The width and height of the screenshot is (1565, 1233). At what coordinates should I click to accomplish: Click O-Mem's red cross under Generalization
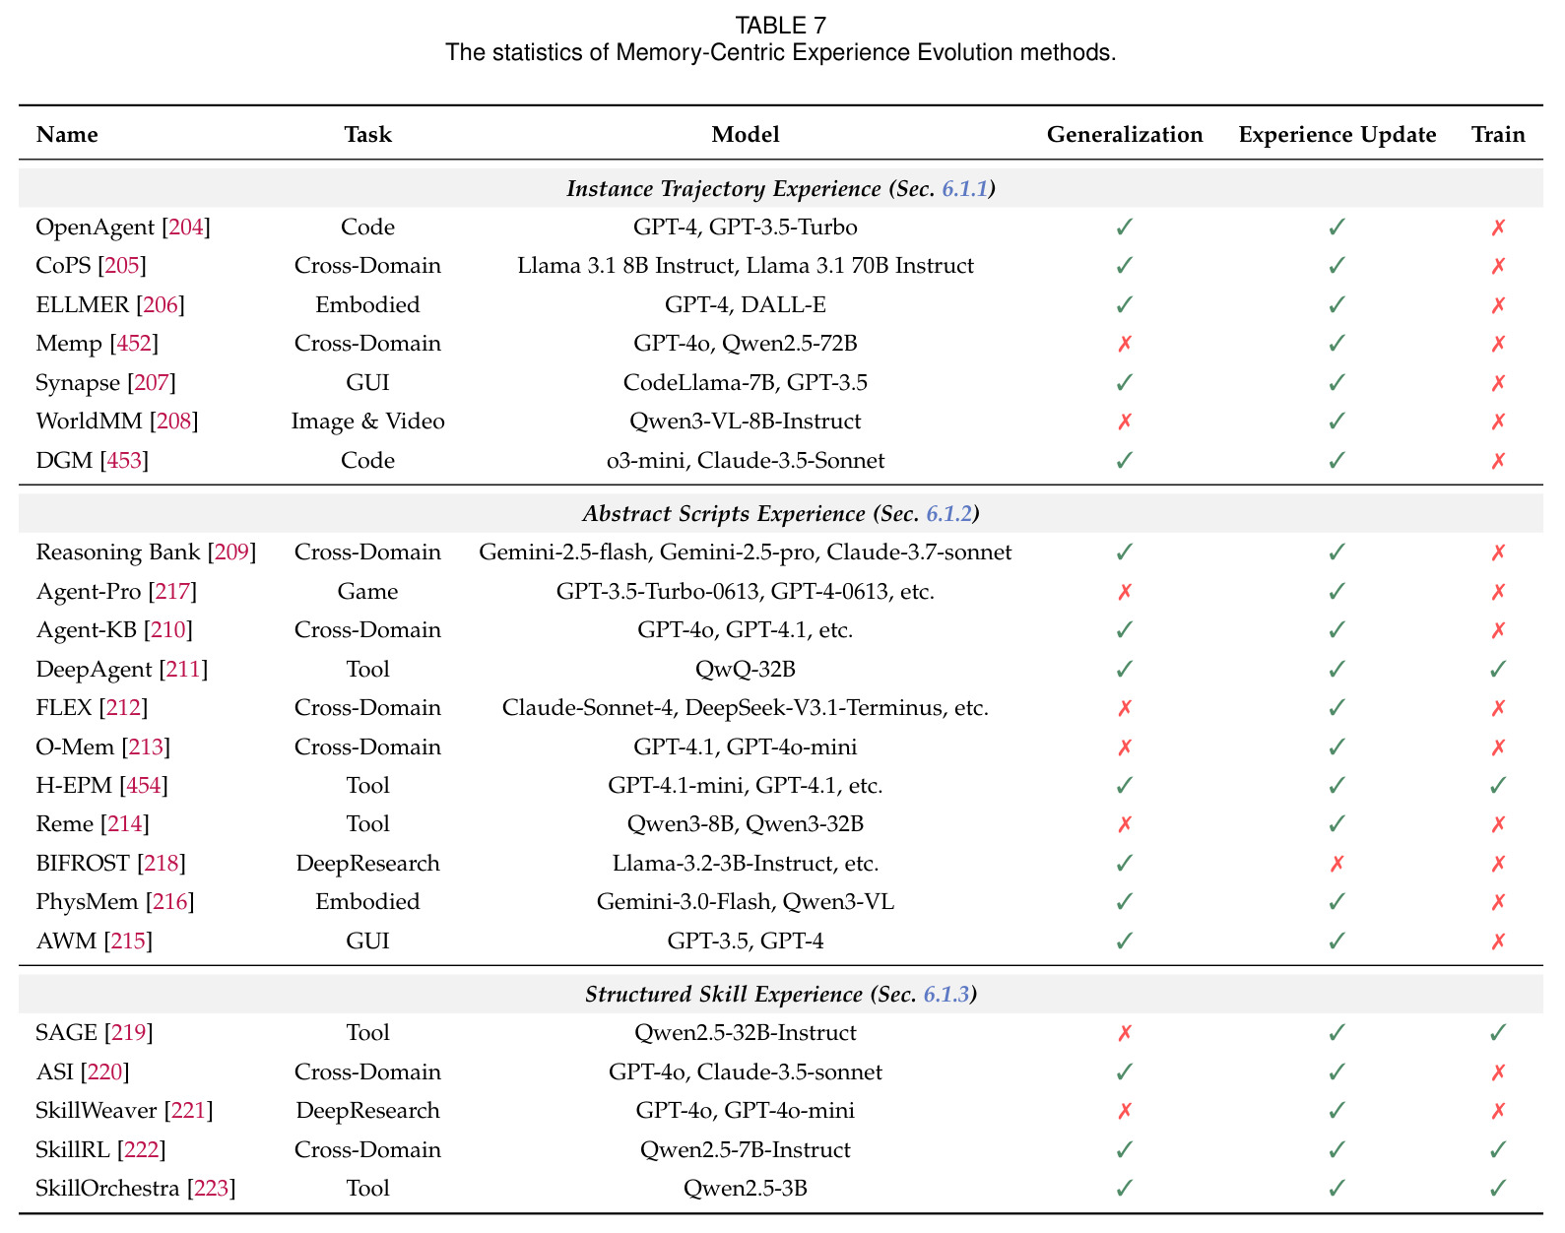[x=1125, y=747]
